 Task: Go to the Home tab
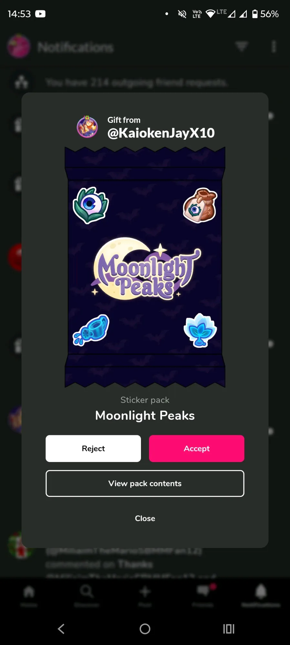click(29, 596)
